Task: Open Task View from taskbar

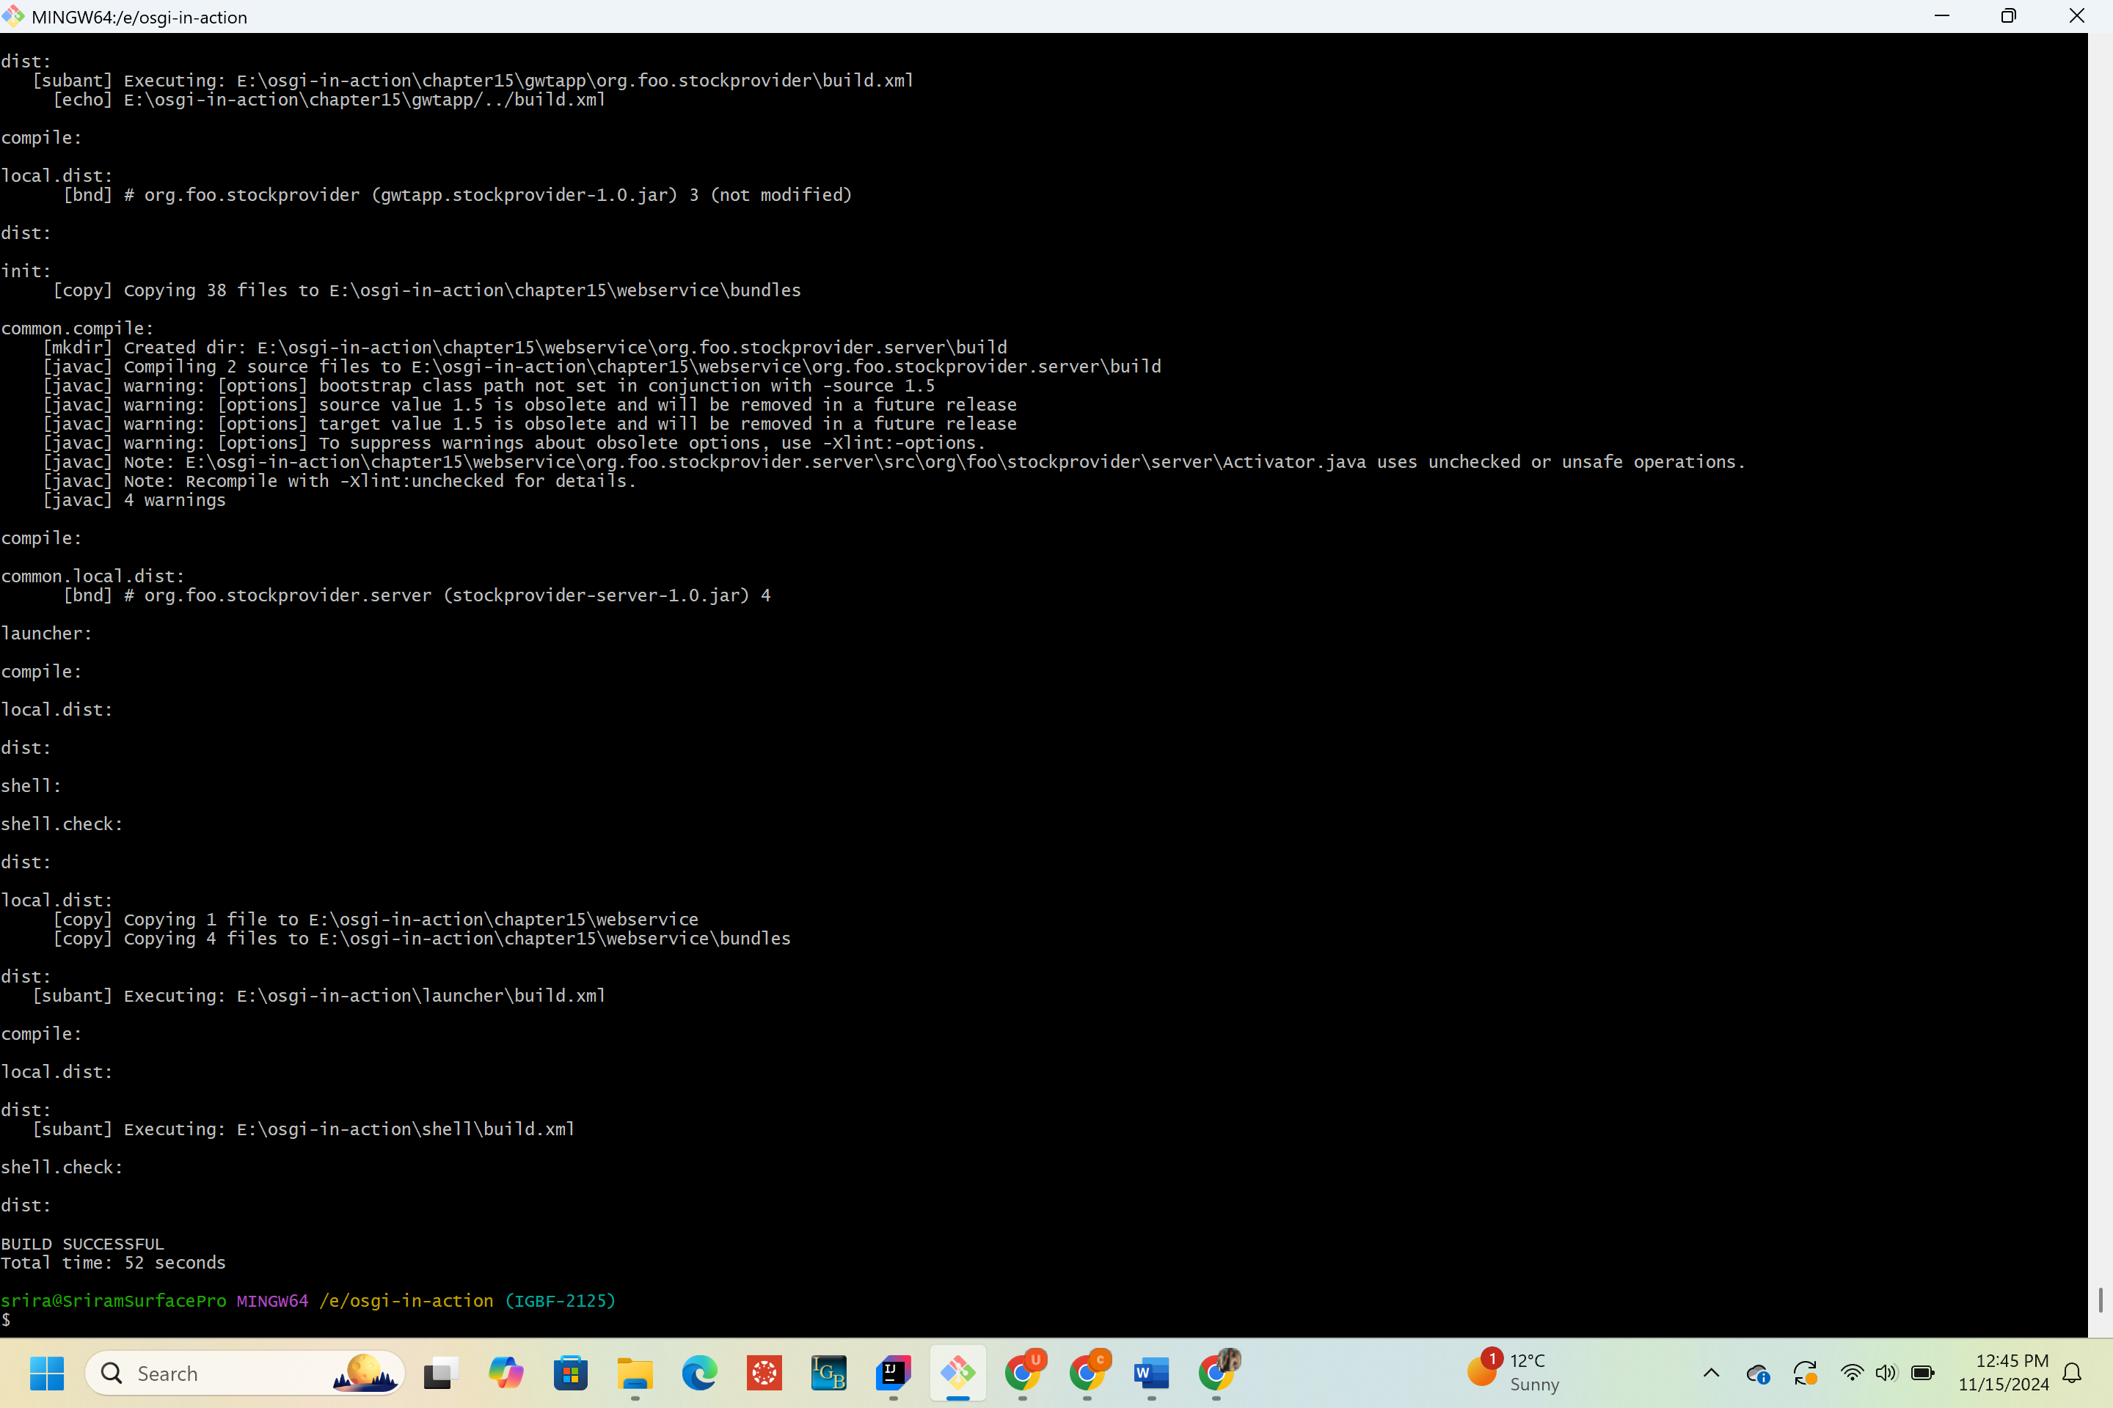Action: point(440,1373)
